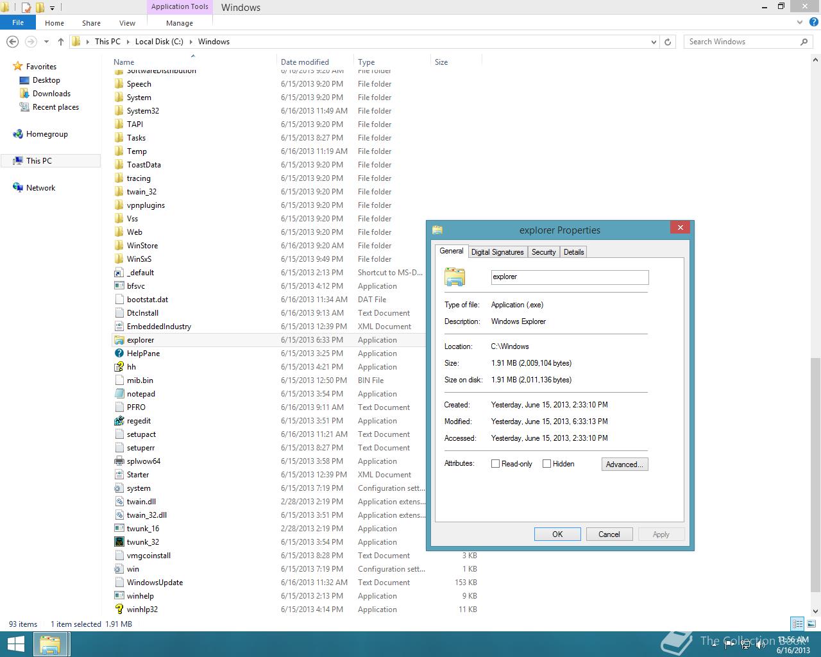Switch to the Home ribbon tab
Viewport: 821px width, 657px height.
point(55,22)
